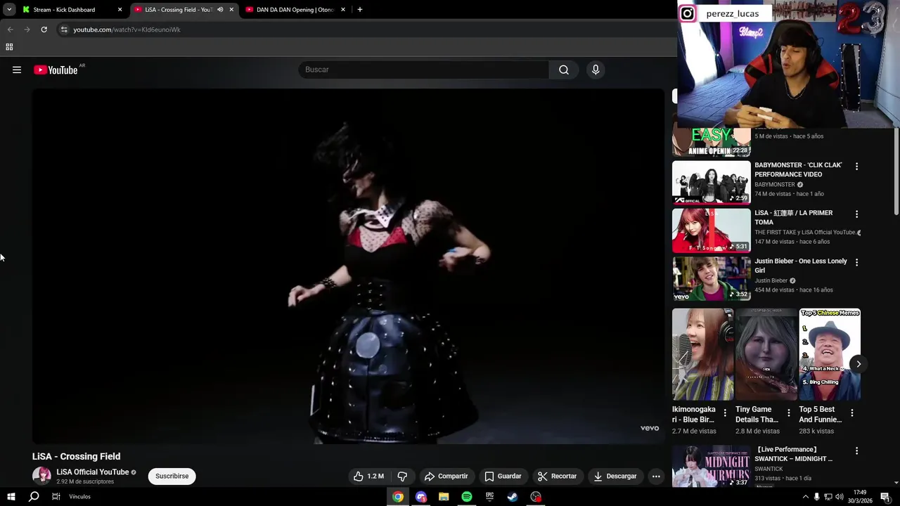The width and height of the screenshot is (900, 506).
Task: Open options for Ikimonogakari short
Action: pyautogui.click(x=725, y=413)
